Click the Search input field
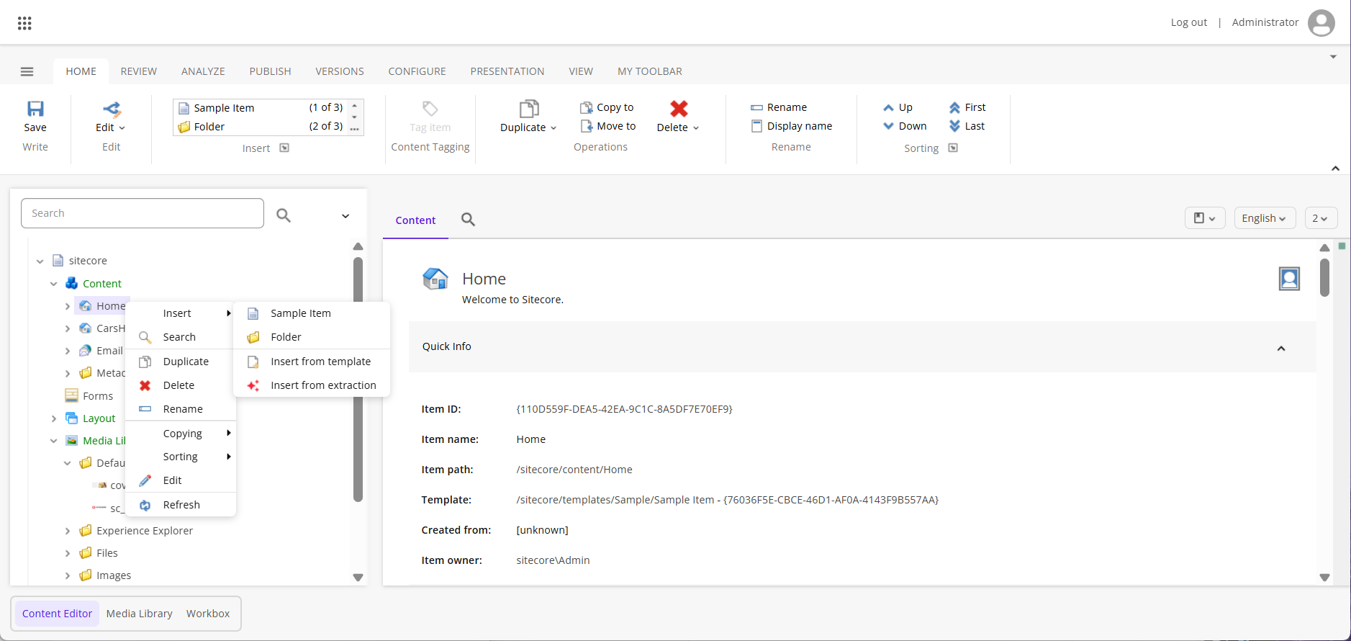Screen dimensions: 1351x641 (143, 213)
